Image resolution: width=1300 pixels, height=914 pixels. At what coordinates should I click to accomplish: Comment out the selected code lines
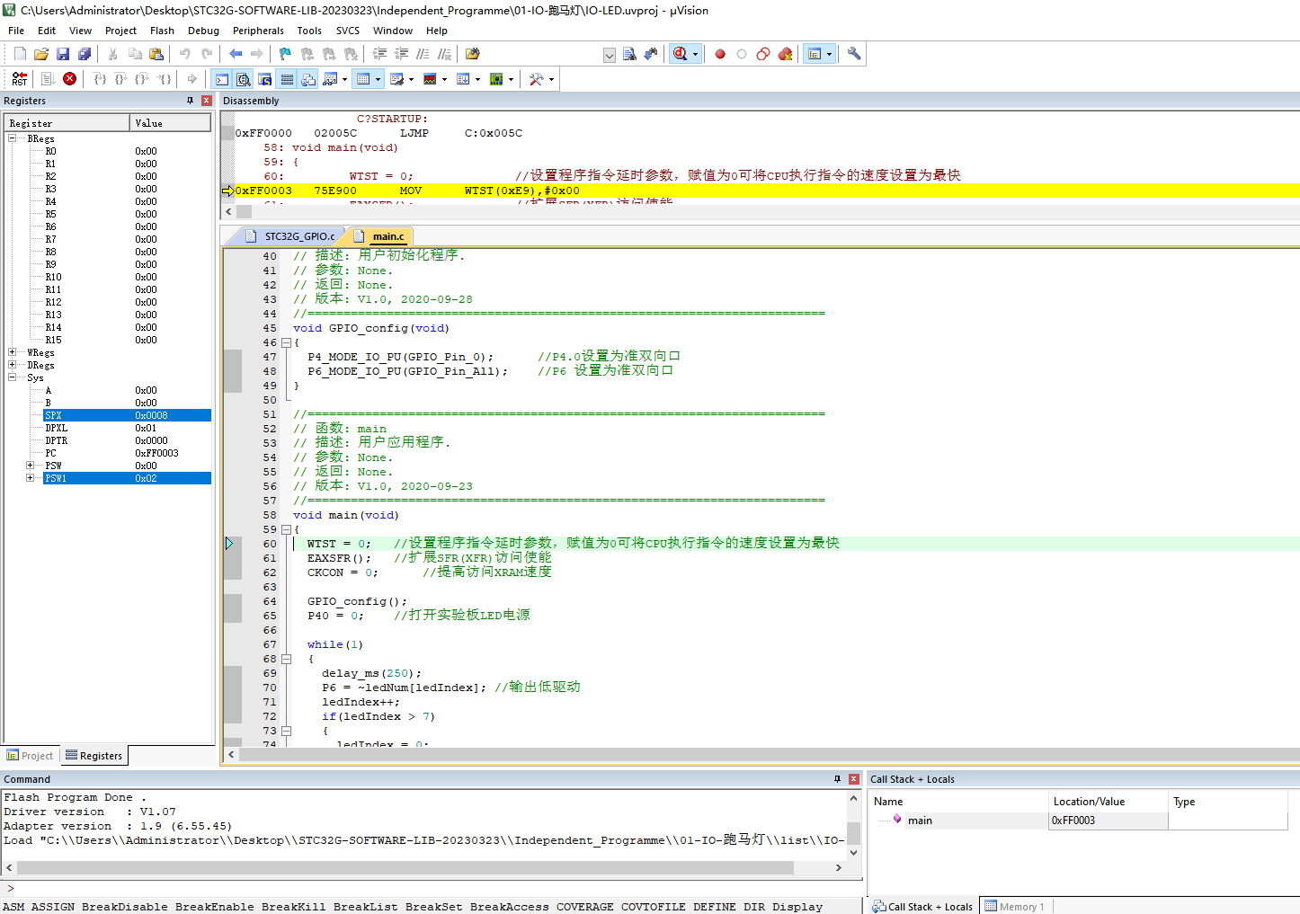click(x=423, y=54)
